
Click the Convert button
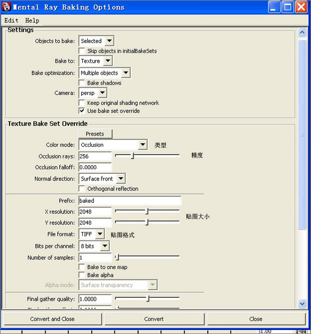tap(154, 319)
